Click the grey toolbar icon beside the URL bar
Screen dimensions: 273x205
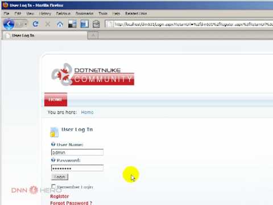[x=96, y=24]
